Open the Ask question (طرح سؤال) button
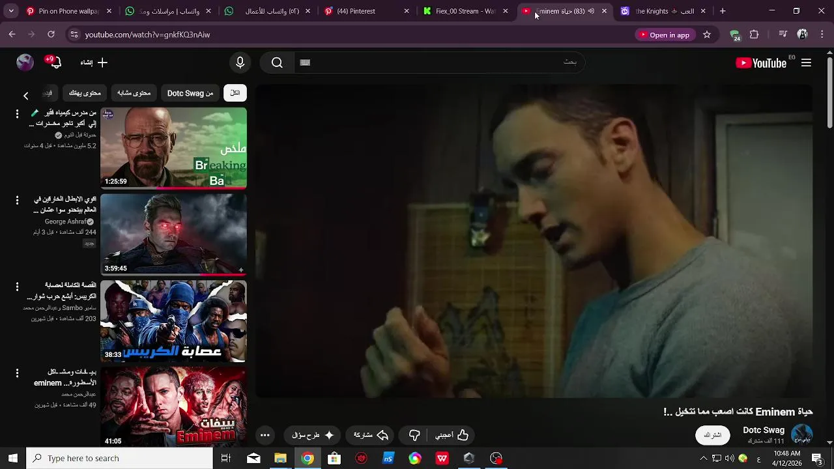The width and height of the screenshot is (834, 469). pyautogui.click(x=313, y=435)
